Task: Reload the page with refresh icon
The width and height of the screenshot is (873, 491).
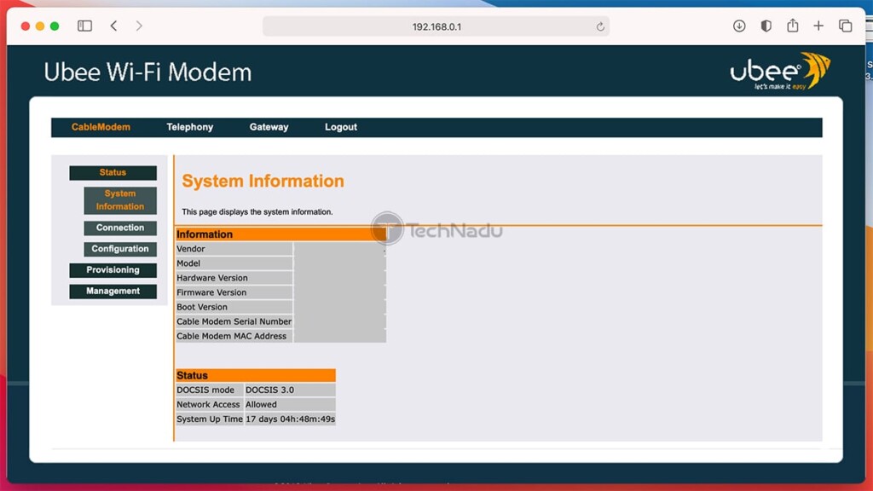Action: (600, 26)
